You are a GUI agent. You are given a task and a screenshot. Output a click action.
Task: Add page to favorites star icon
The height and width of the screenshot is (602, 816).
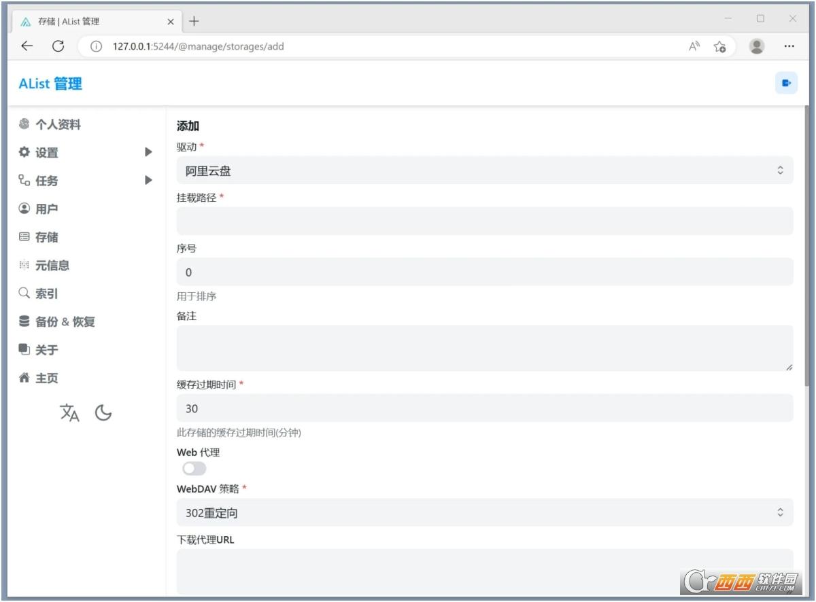point(719,46)
